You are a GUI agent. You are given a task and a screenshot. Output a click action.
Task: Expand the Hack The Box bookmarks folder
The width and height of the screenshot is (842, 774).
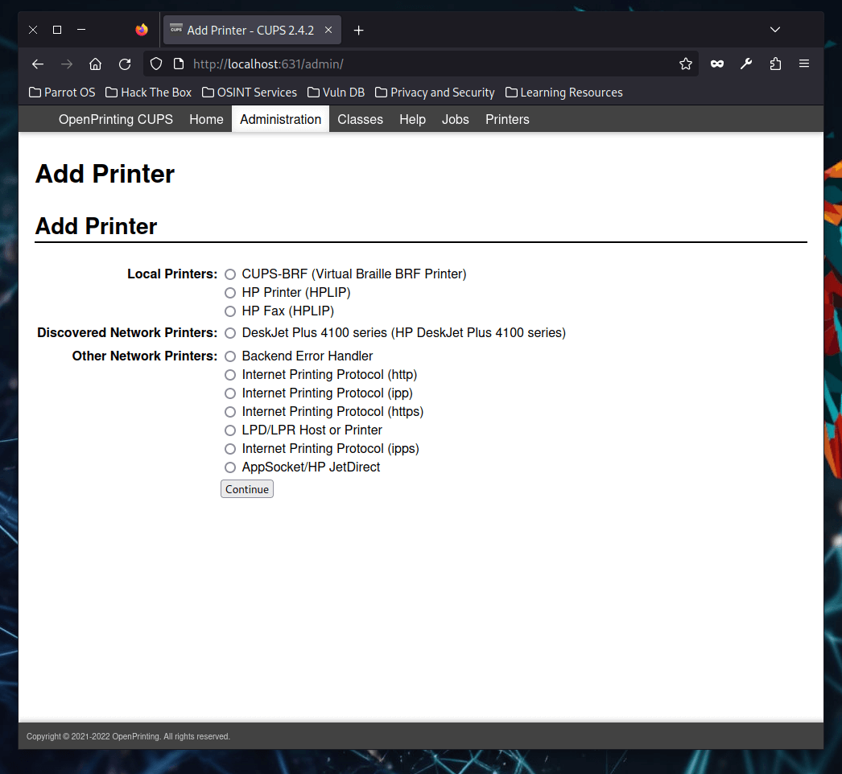(148, 92)
